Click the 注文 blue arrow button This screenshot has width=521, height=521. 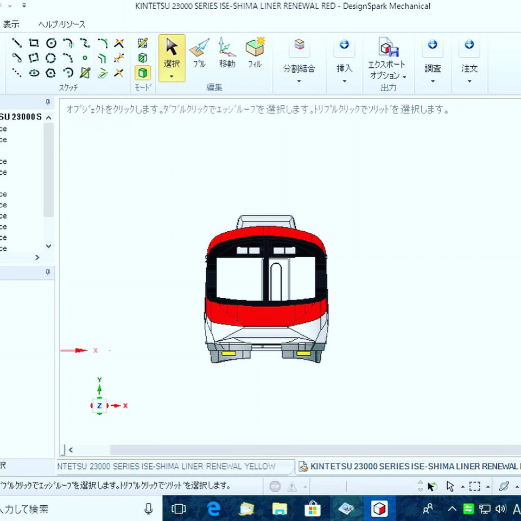(469, 44)
